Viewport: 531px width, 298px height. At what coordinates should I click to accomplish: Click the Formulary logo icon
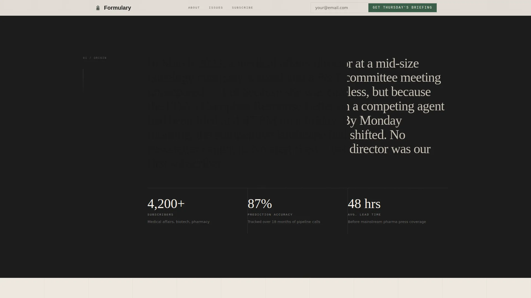pos(98,8)
